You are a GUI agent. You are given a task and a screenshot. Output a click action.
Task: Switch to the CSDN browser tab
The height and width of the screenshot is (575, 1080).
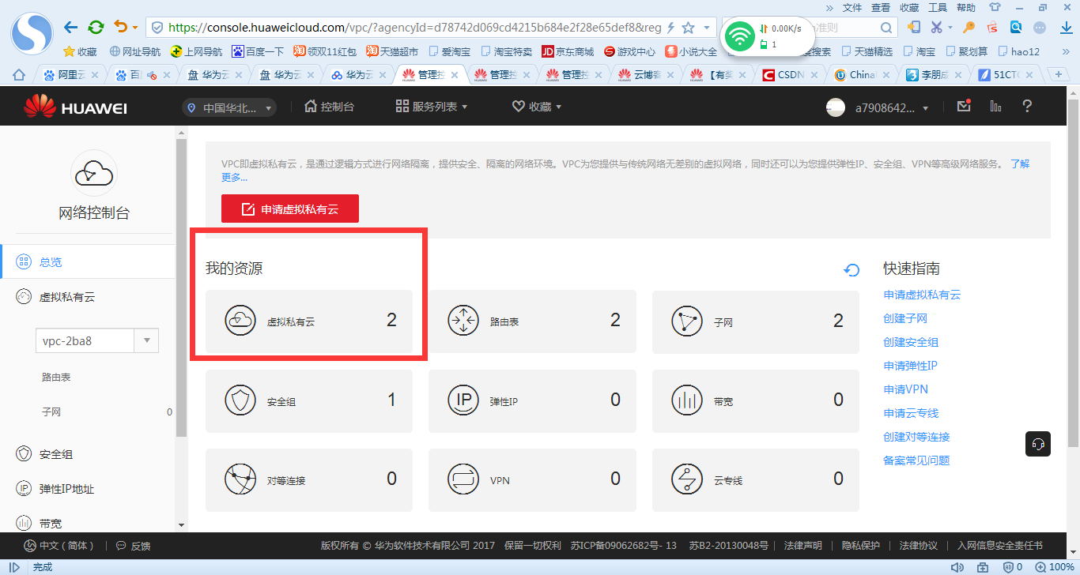point(789,75)
